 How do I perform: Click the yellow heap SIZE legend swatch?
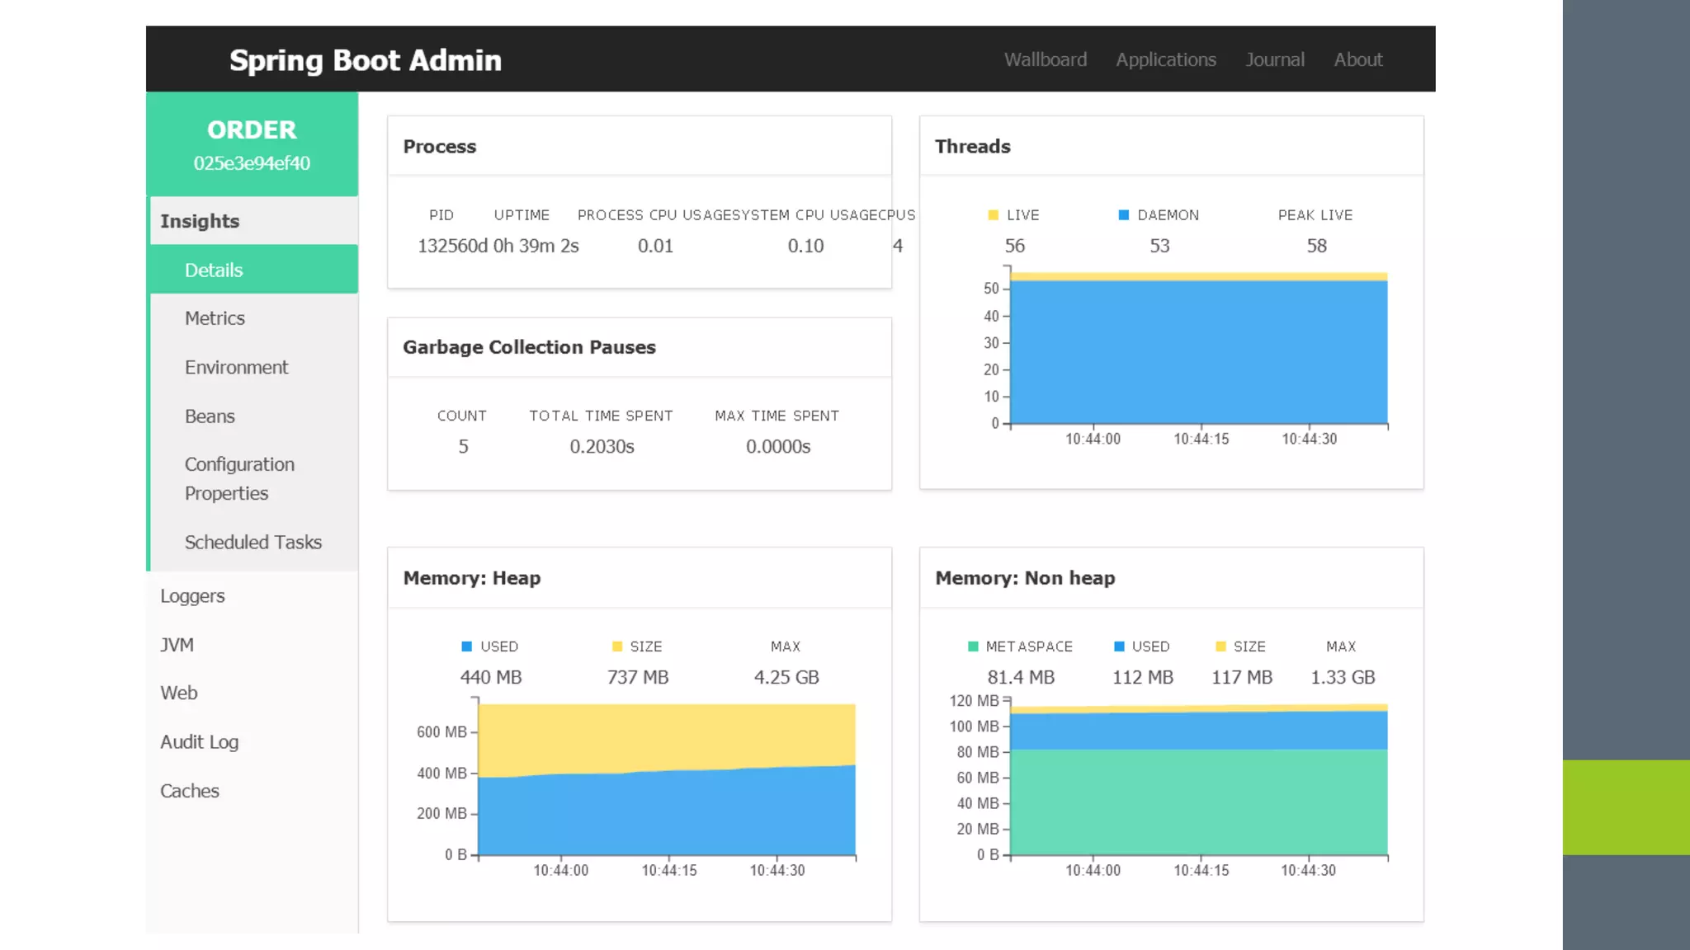[x=617, y=647]
